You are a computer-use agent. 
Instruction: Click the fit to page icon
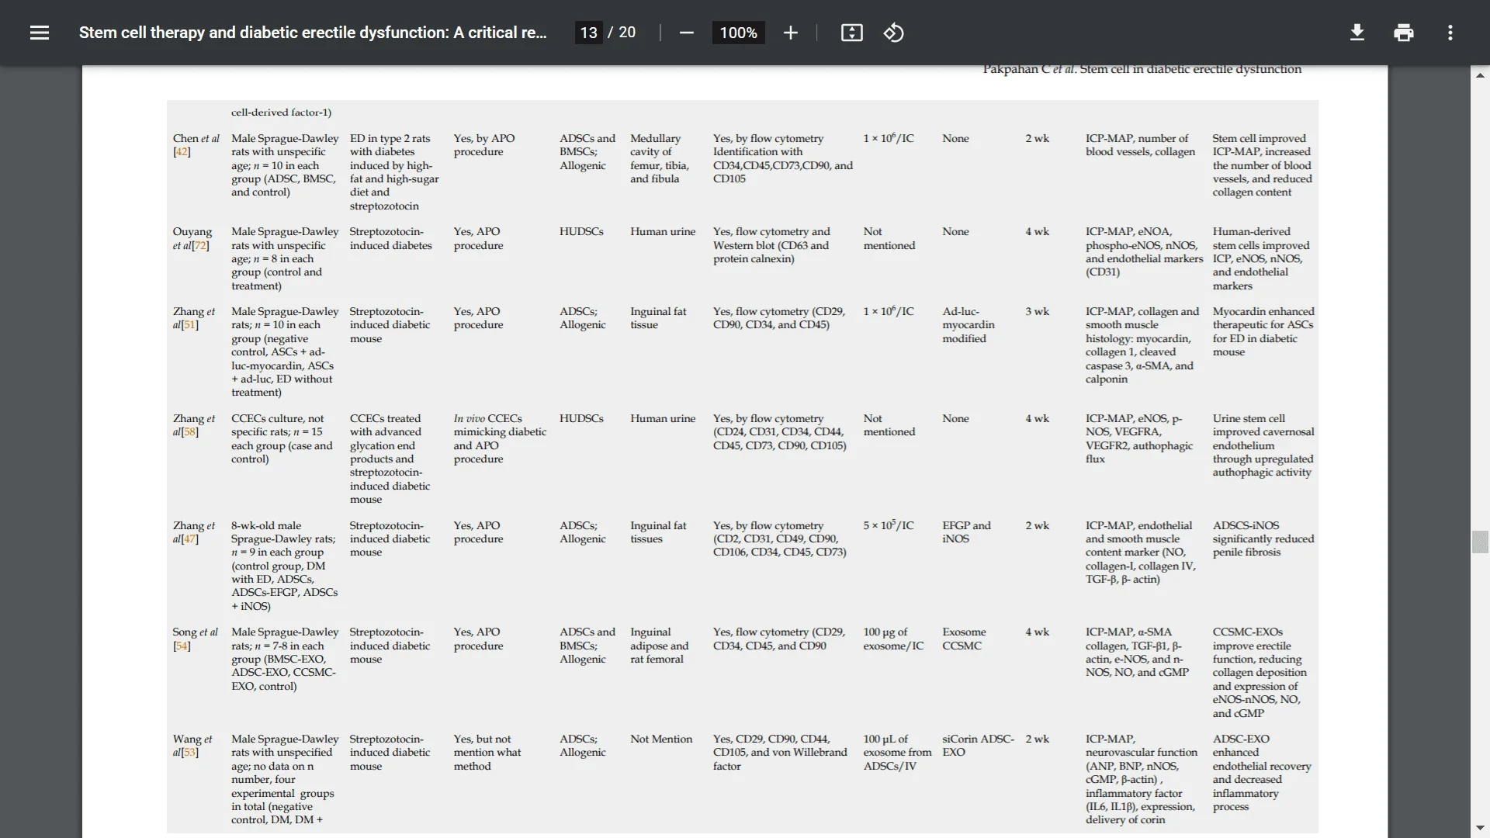(851, 33)
